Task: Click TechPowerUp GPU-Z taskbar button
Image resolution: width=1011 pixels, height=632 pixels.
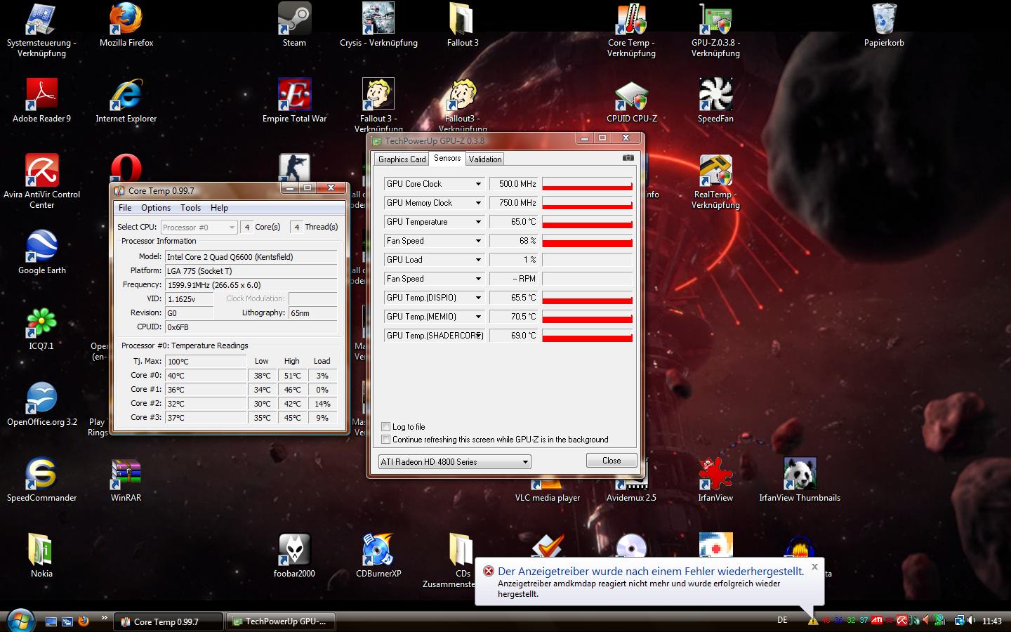Action: tap(281, 621)
